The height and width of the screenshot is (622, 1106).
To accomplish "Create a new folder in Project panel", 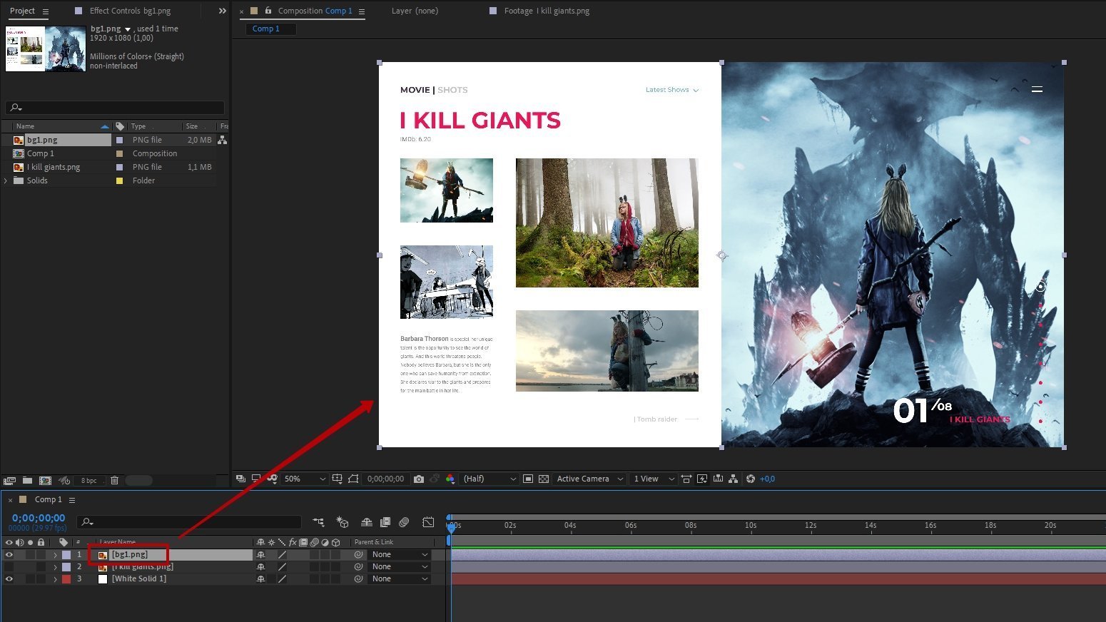I will tap(27, 480).
